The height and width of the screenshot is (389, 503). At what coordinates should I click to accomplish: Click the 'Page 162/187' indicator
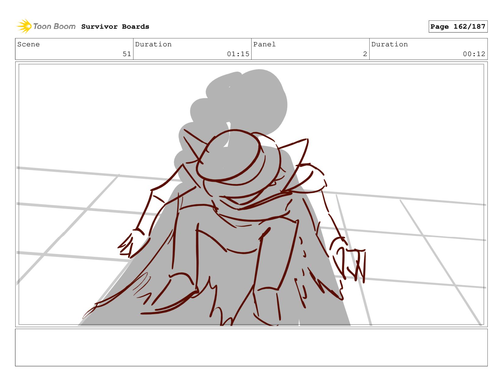click(x=458, y=27)
